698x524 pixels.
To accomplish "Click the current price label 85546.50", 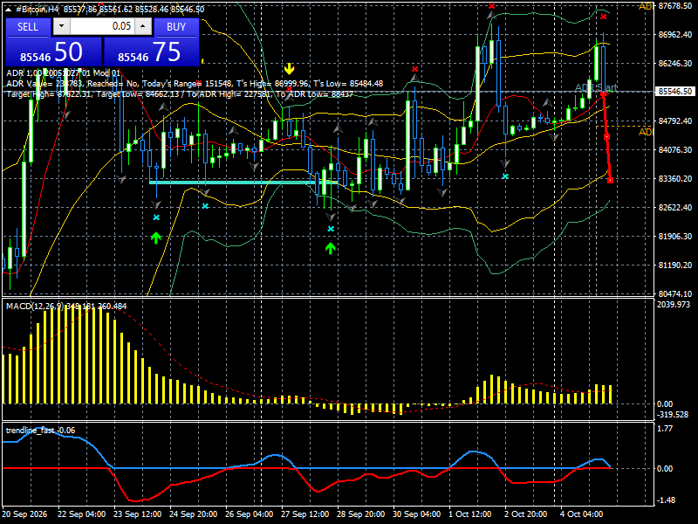I will point(674,92).
